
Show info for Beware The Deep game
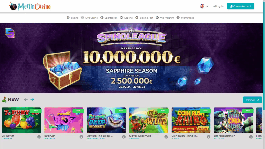click(124, 137)
